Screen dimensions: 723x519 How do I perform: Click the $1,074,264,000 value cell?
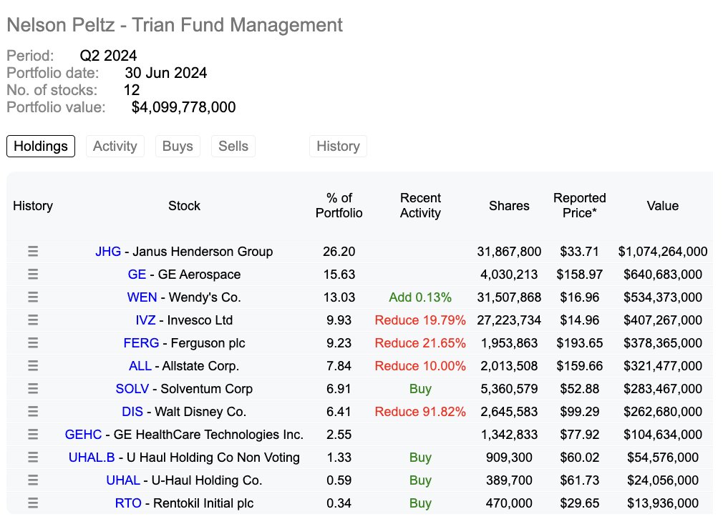point(663,252)
